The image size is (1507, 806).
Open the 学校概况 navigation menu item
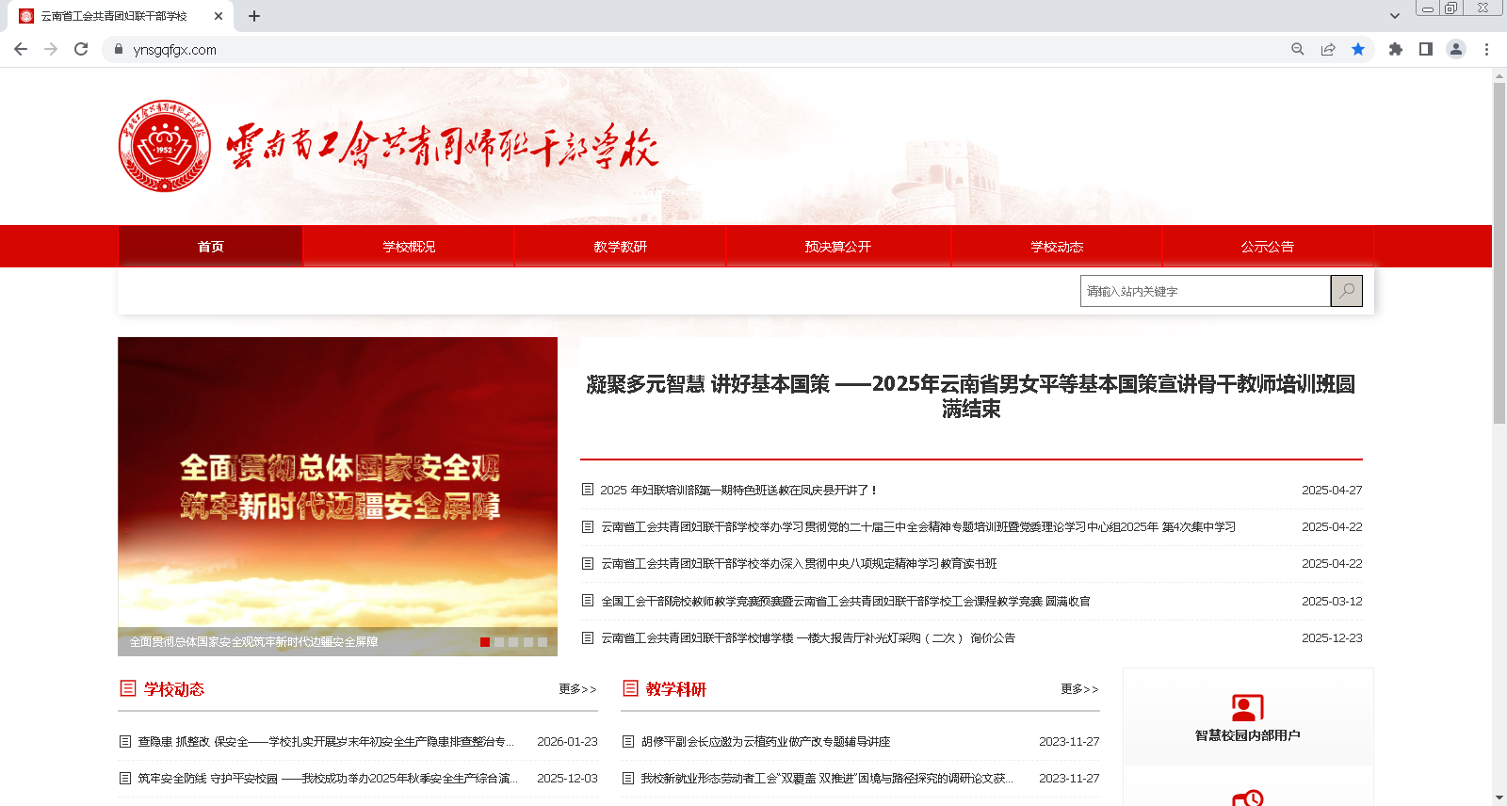409,247
